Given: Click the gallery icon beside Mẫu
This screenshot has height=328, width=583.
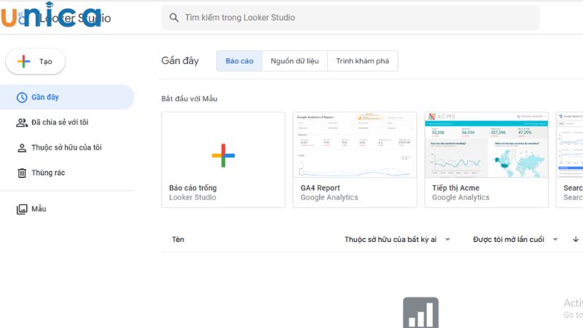Looking at the screenshot, I should click(x=22, y=209).
